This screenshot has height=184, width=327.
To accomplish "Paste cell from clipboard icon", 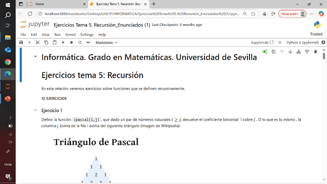I will click(x=55, y=42).
